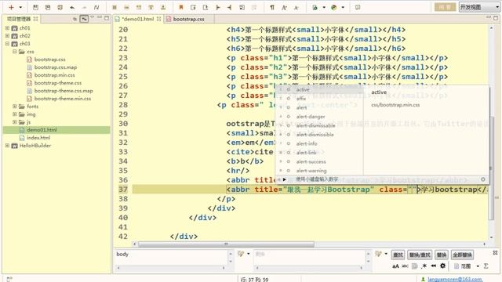
Task: Click the 'body' find input field
Action: (x=171, y=257)
